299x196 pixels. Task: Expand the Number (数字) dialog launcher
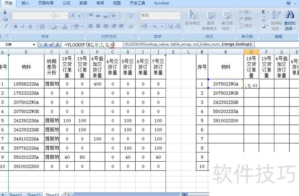179,36
